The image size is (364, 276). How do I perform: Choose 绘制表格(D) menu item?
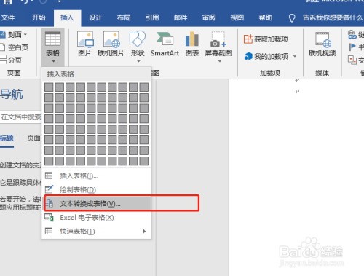pyautogui.click(x=96, y=189)
